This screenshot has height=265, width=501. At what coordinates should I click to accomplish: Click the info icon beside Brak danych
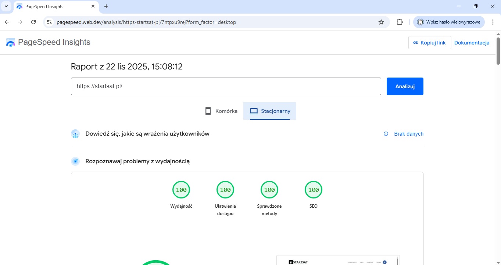coord(386,134)
